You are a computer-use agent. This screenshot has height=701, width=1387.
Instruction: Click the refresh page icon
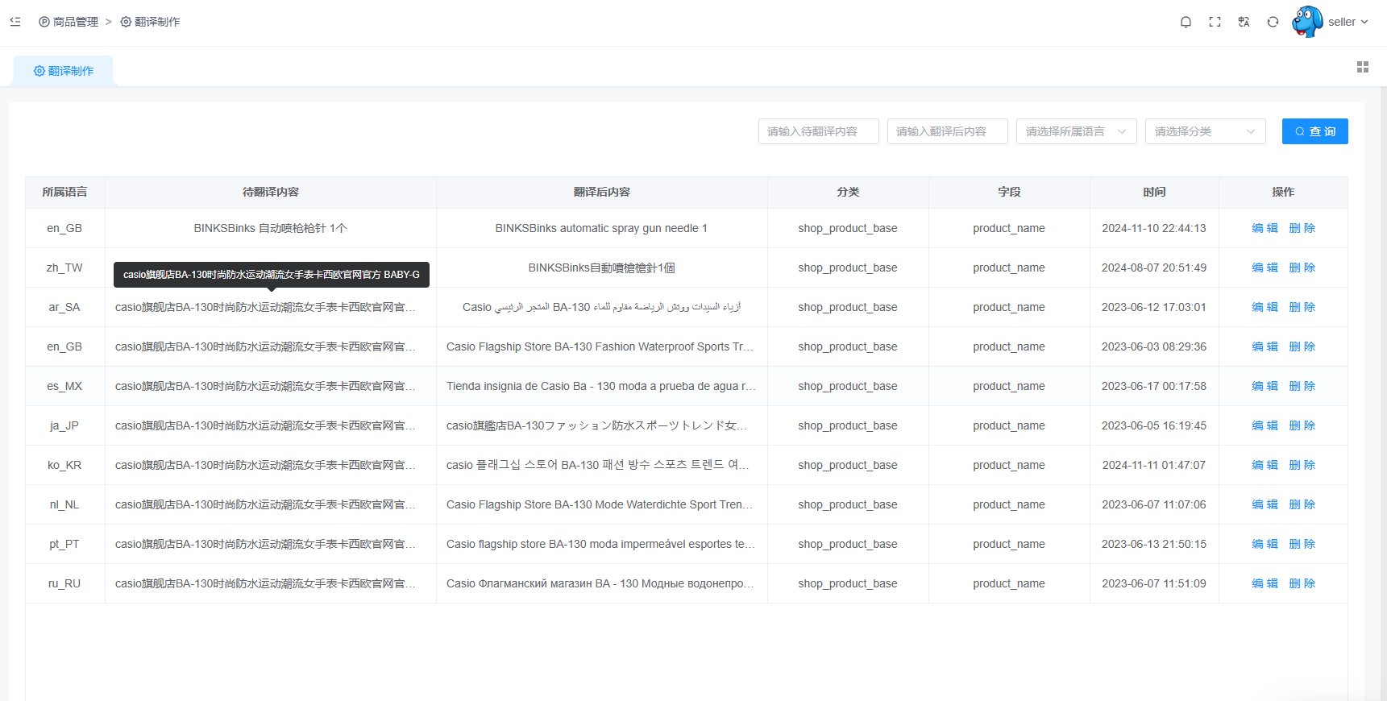pos(1273,22)
